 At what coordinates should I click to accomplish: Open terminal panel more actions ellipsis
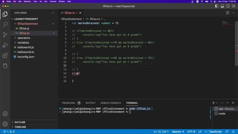(222, 103)
